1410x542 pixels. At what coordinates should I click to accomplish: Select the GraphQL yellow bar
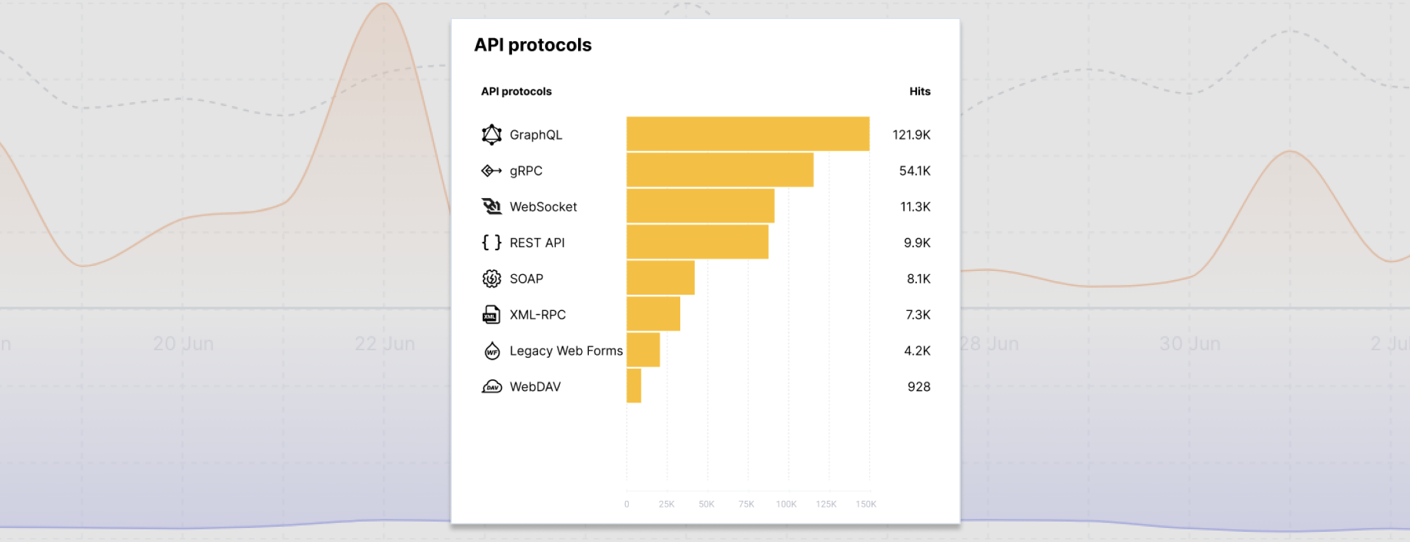pyautogui.click(x=748, y=134)
